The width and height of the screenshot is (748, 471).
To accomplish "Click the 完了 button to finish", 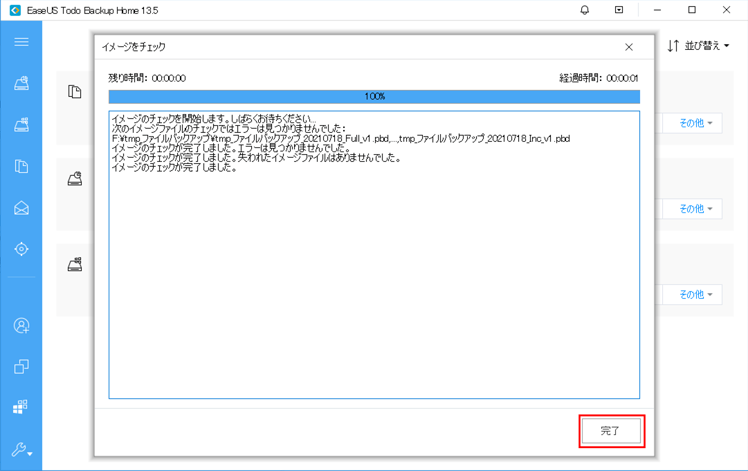I will coord(610,432).
